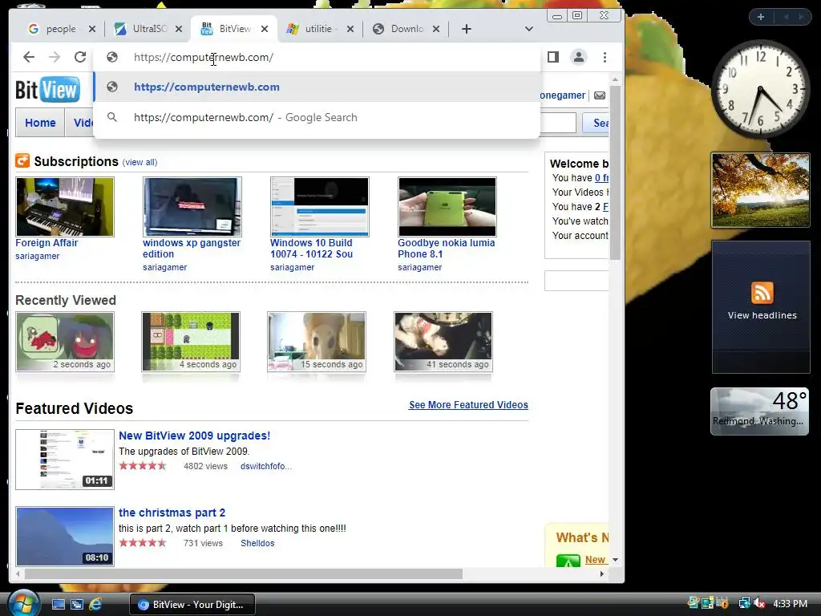Viewport: 821px width, 616px height.
Task: Select BitView taskbar button
Action: coord(192,605)
